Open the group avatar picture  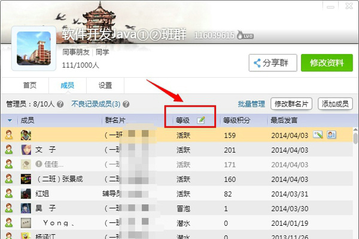[34, 49]
